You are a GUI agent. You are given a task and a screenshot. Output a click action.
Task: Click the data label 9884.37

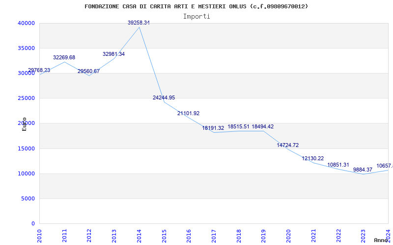point(363,170)
